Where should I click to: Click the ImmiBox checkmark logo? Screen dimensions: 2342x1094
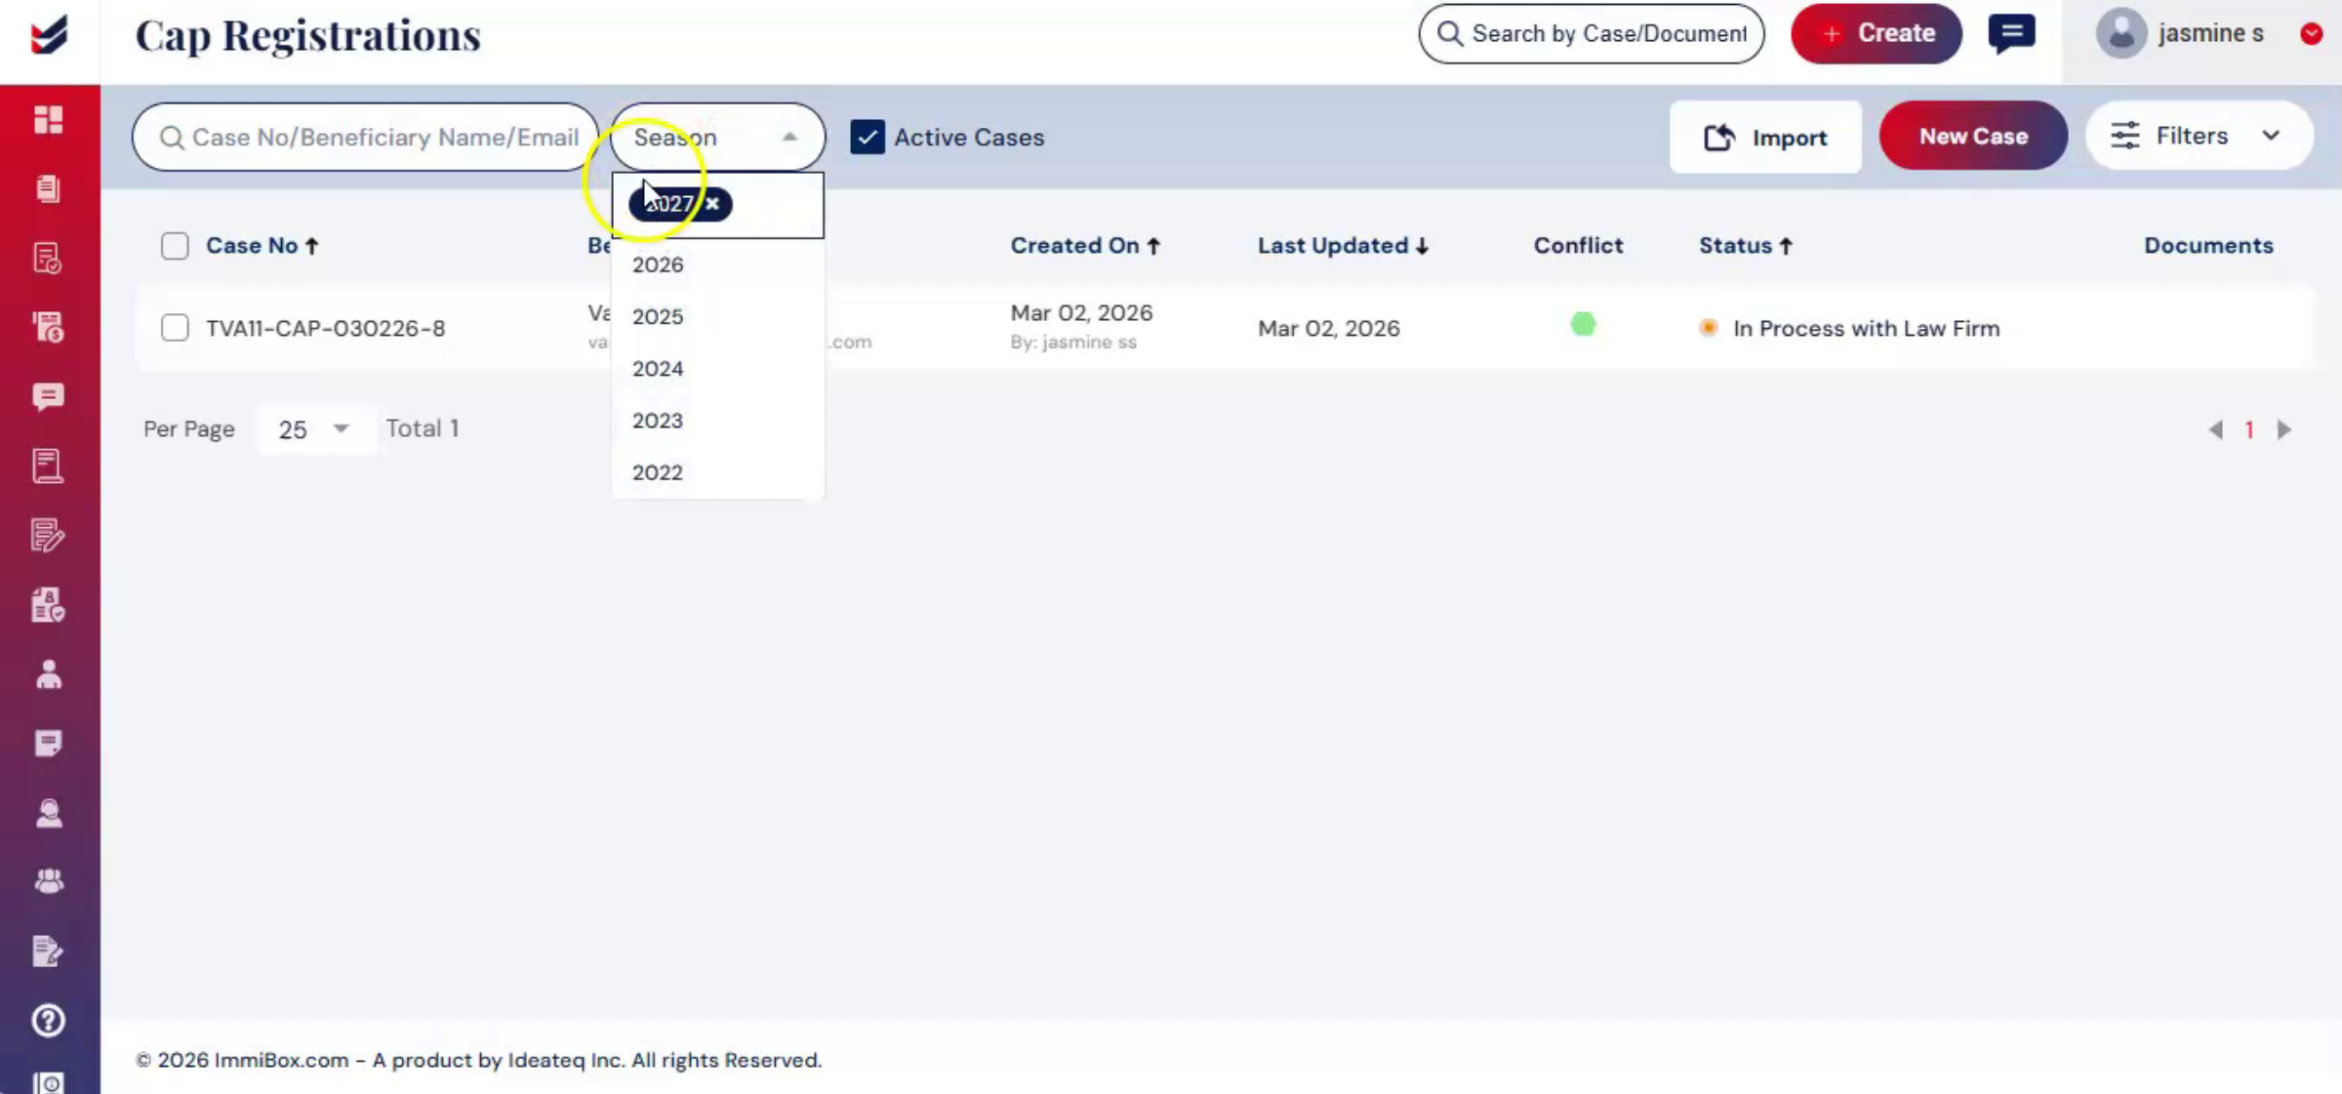(49, 35)
